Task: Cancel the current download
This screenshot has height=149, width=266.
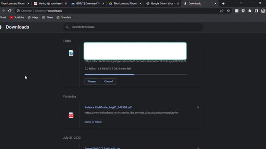Action: 108,82
